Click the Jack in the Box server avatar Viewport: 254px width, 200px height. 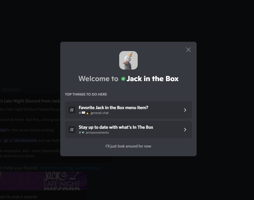128,60
